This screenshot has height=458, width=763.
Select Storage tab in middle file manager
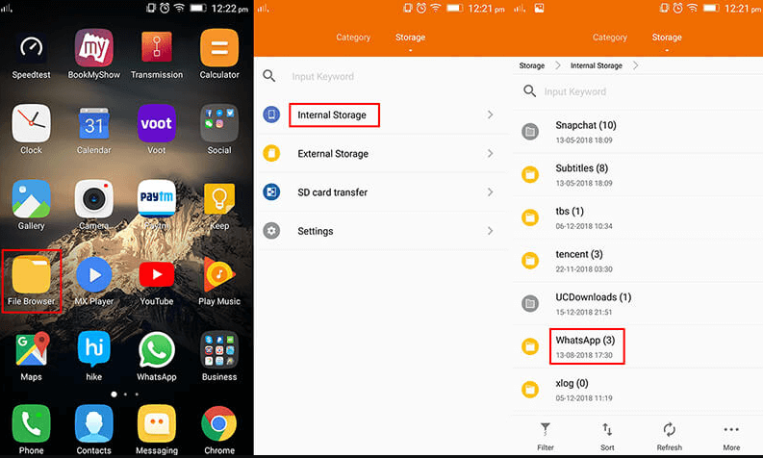coord(410,38)
